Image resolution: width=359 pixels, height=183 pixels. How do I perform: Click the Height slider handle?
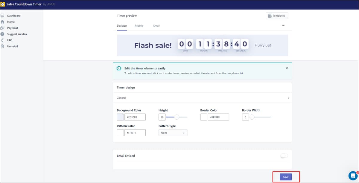click(177, 117)
